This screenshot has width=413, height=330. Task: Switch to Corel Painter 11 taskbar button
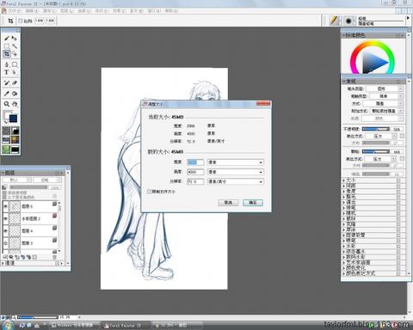point(126,326)
